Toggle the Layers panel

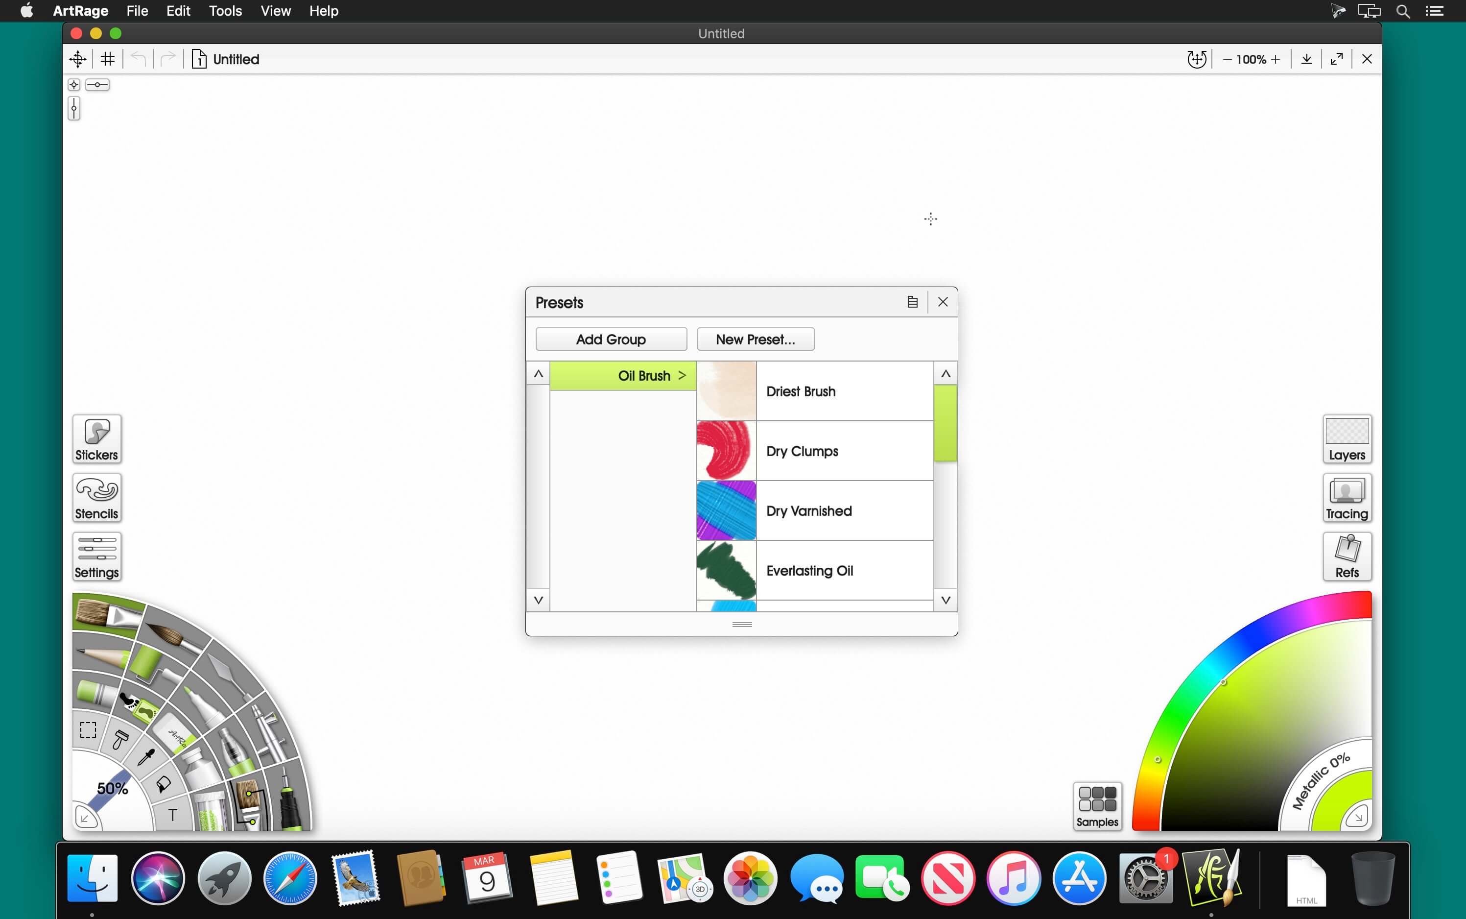point(1347,439)
